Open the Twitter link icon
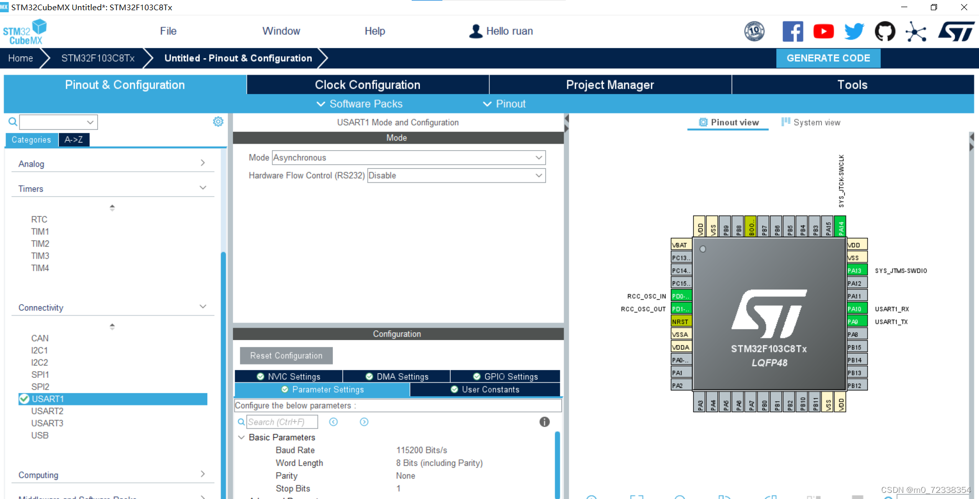This screenshot has width=979, height=499. click(x=854, y=32)
